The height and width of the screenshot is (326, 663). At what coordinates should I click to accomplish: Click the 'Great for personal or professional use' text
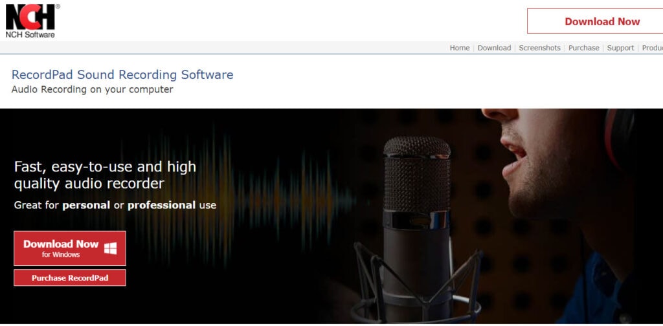pos(115,205)
